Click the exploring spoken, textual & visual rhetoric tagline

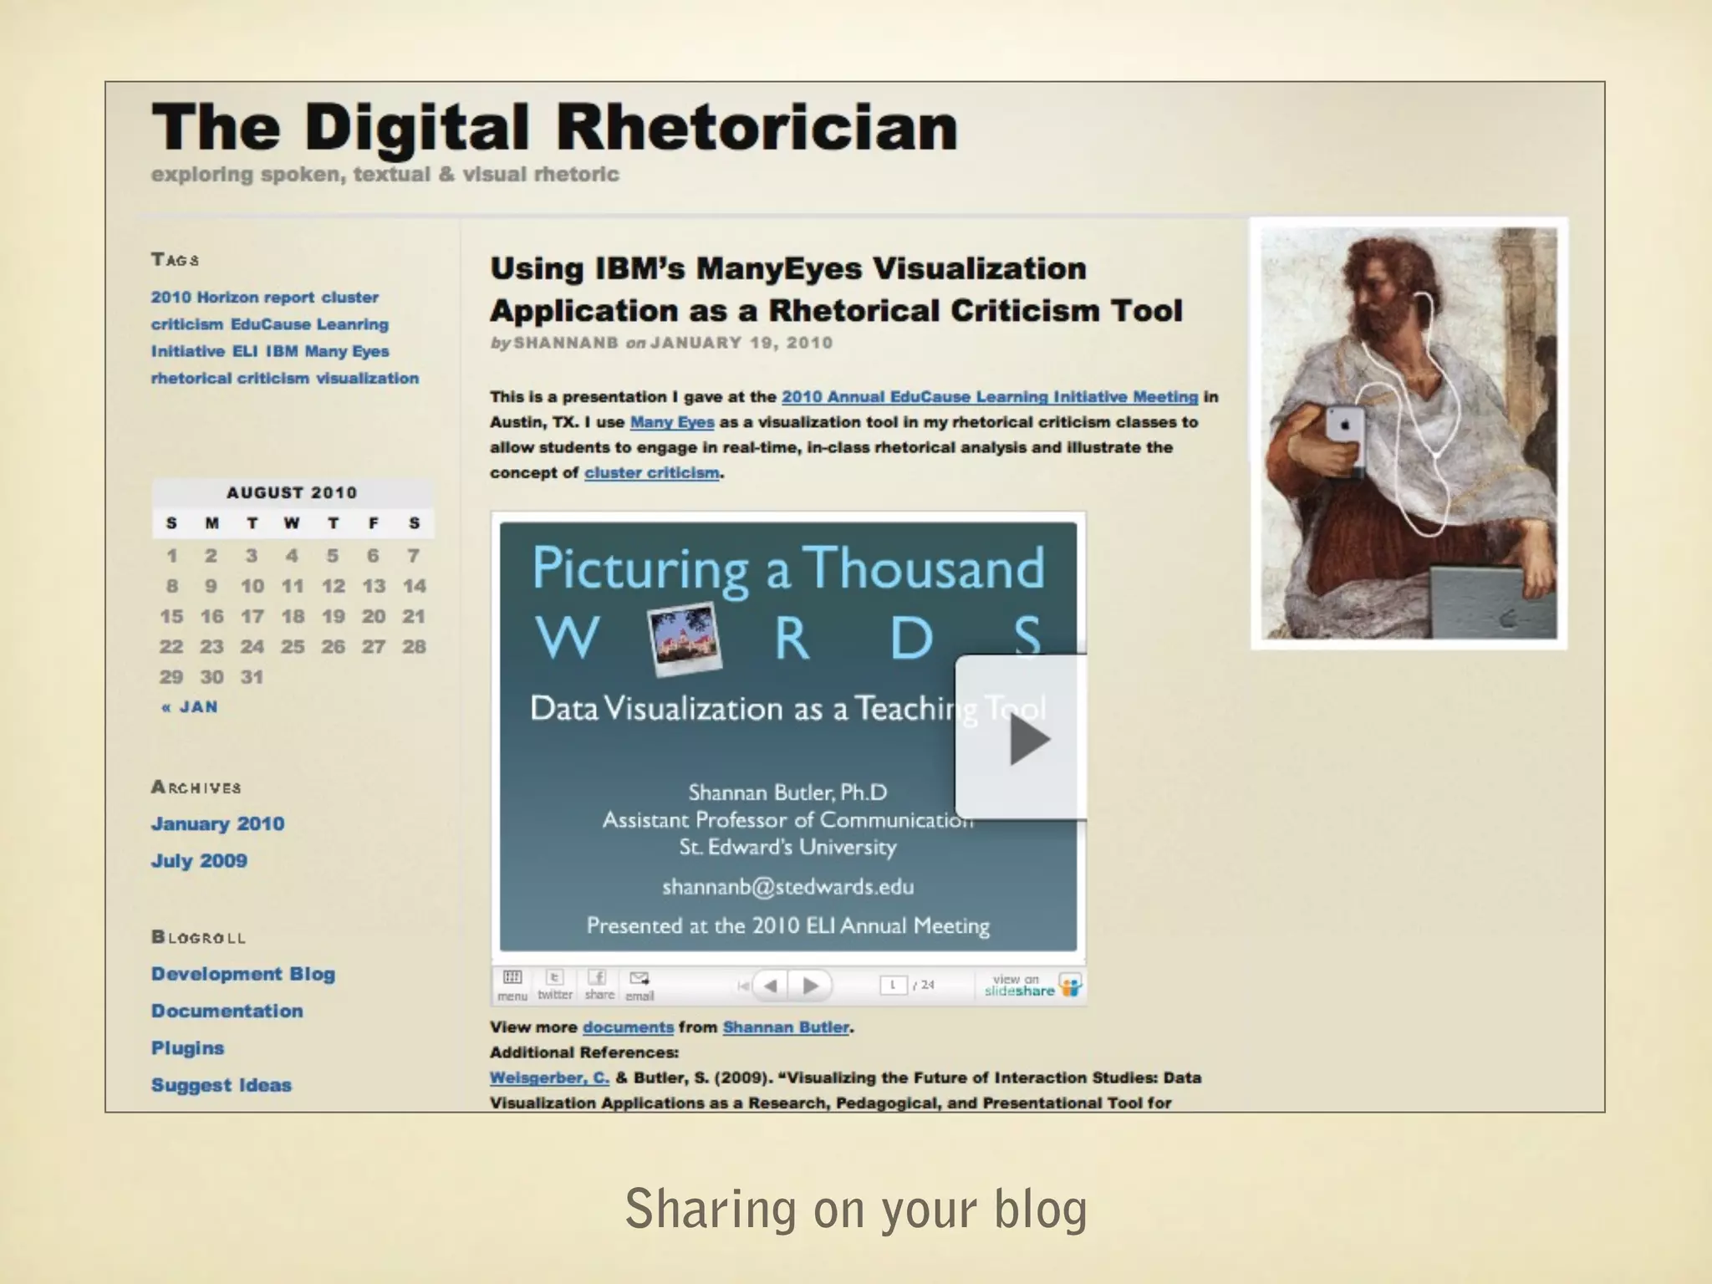(x=385, y=175)
